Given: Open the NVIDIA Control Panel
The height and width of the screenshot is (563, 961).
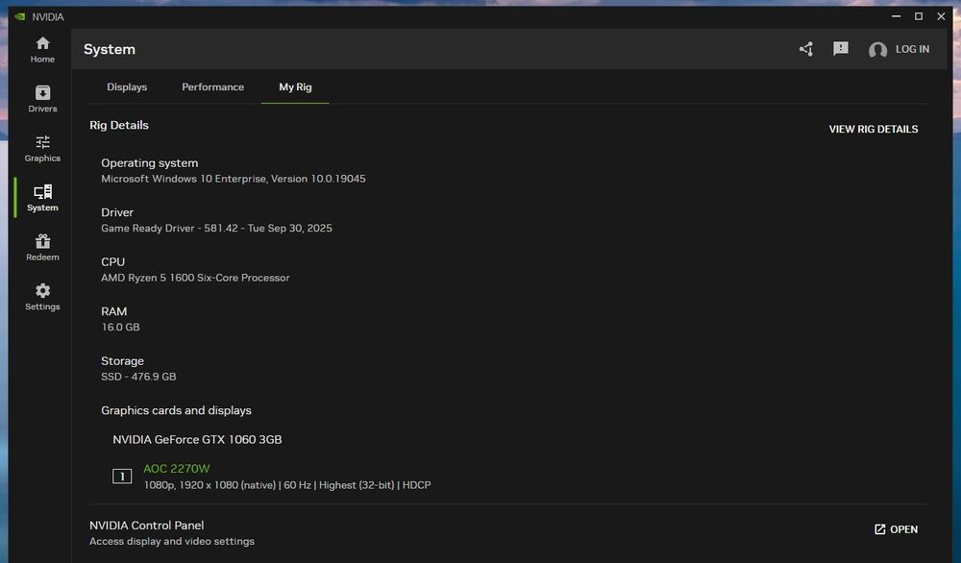Looking at the screenshot, I should pyautogui.click(x=896, y=529).
